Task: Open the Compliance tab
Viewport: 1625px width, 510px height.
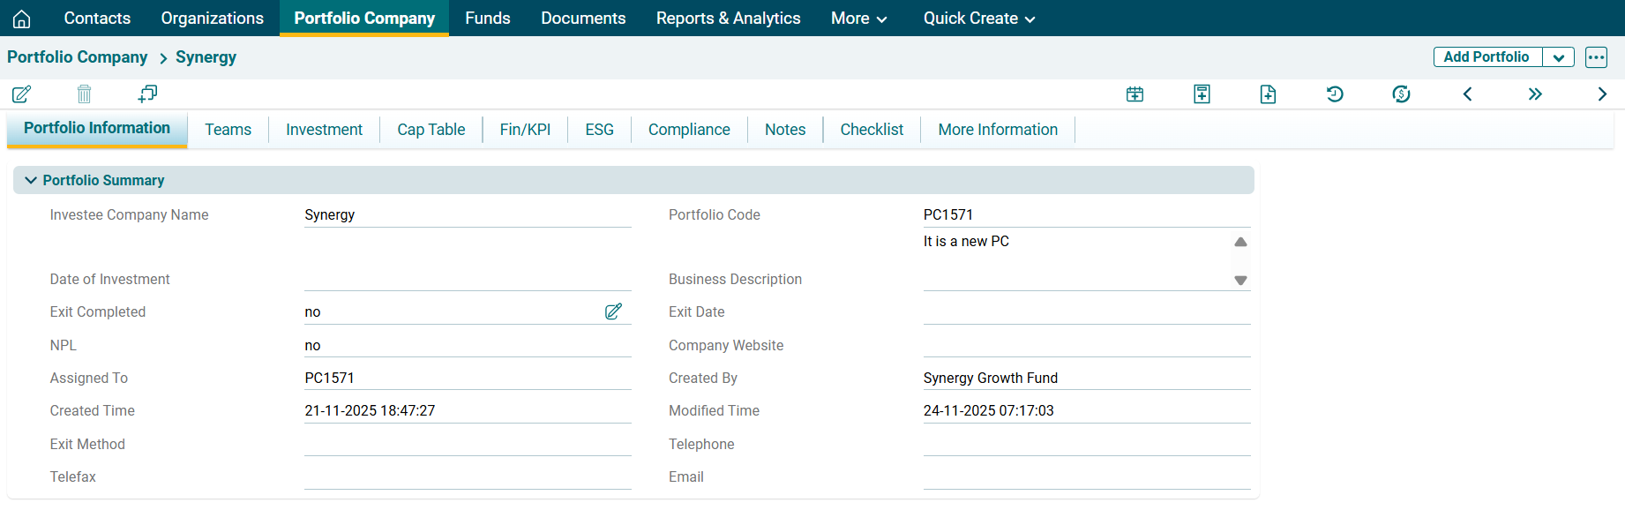Action: [689, 130]
